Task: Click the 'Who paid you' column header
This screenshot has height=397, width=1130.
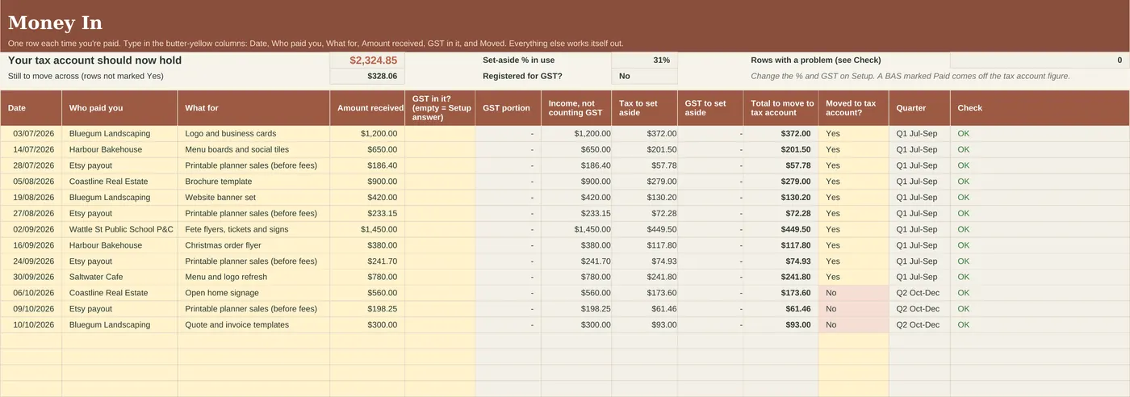Action: [119, 108]
